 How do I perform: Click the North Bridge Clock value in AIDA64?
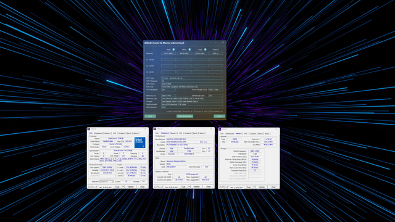(215, 89)
